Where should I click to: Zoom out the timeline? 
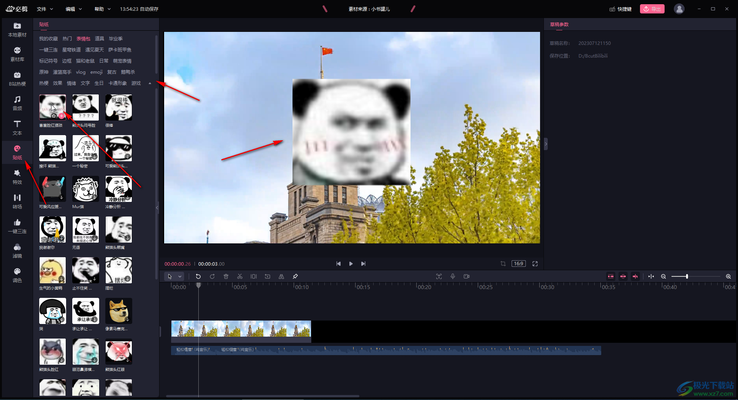click(x=663, y=276)
